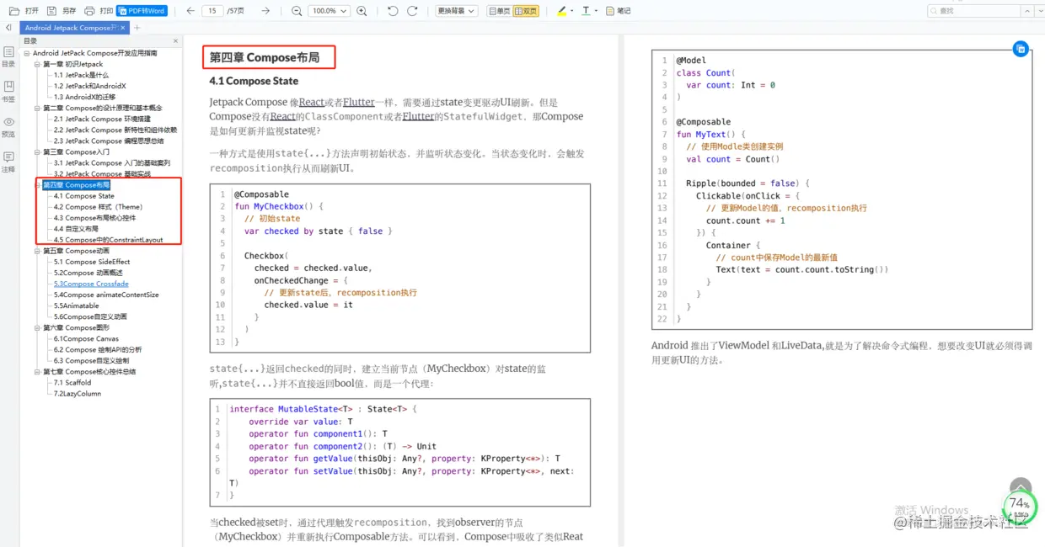1045x547 pixels.
Task: Collapse the 第一章 初识Jetpack node
Action: pos(37,64)
